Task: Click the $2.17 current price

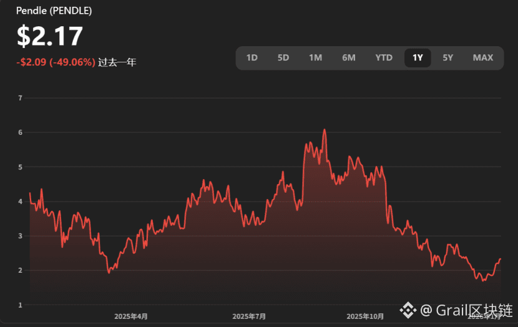Action: 49,36
